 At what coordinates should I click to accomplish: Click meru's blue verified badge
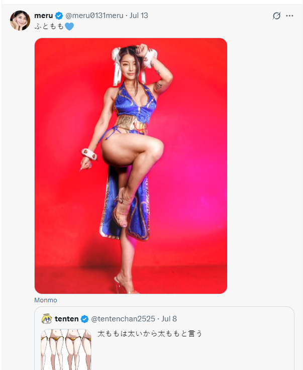tap(59, 16)
